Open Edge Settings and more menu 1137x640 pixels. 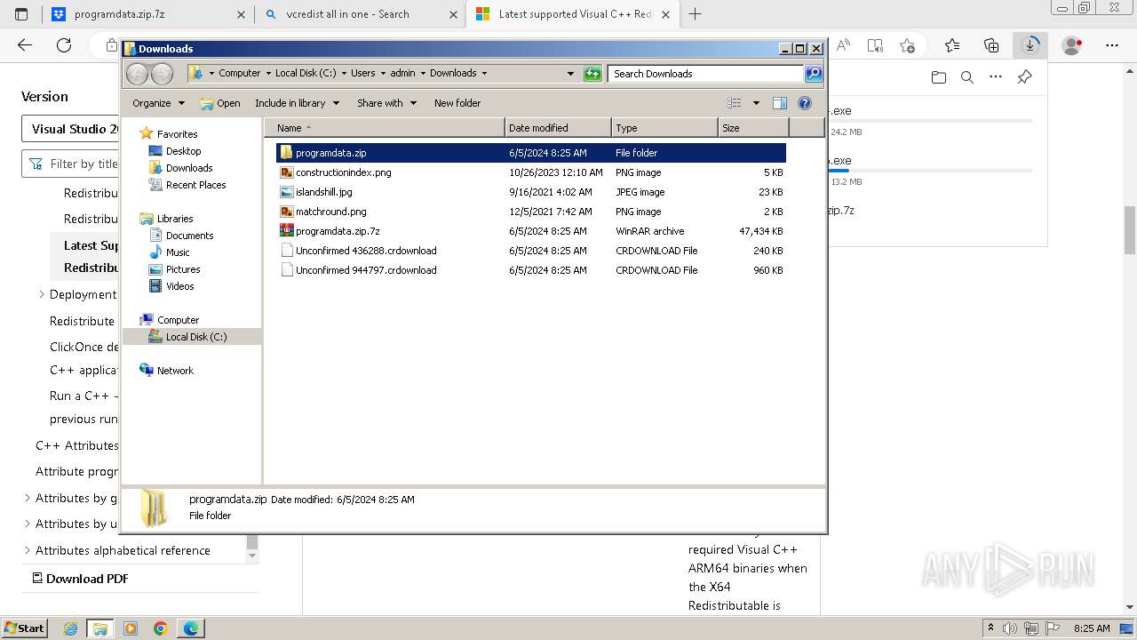pyautogui.click(x=1111, y=45)
